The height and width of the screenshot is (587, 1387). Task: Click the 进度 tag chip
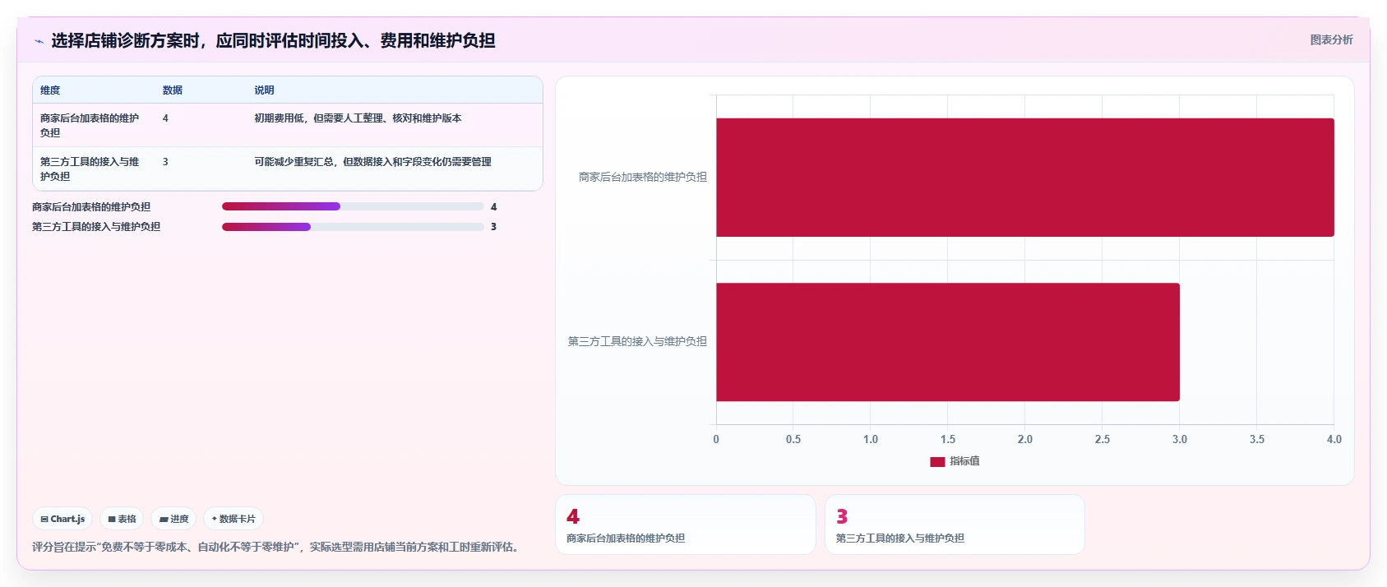point(173,519)
